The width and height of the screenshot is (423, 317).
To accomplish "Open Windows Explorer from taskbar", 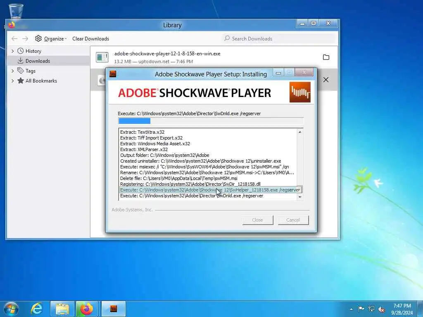I will 62,309.
